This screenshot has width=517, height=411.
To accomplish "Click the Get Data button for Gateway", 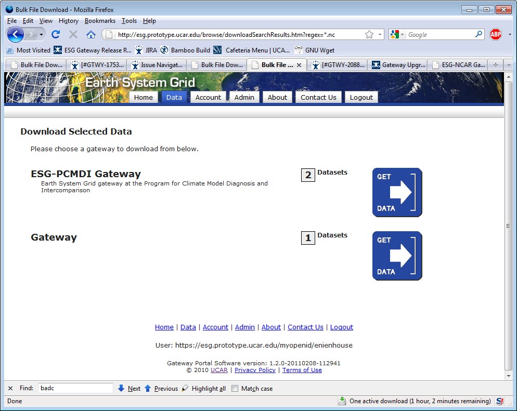I will click(397, 256).
